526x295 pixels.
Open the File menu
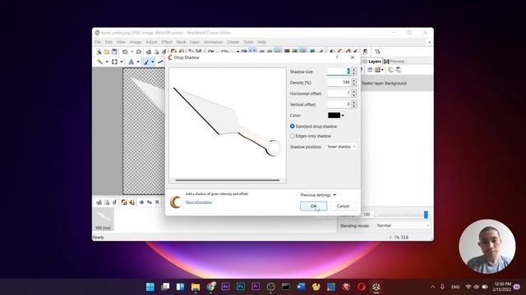tap(98, 42)
